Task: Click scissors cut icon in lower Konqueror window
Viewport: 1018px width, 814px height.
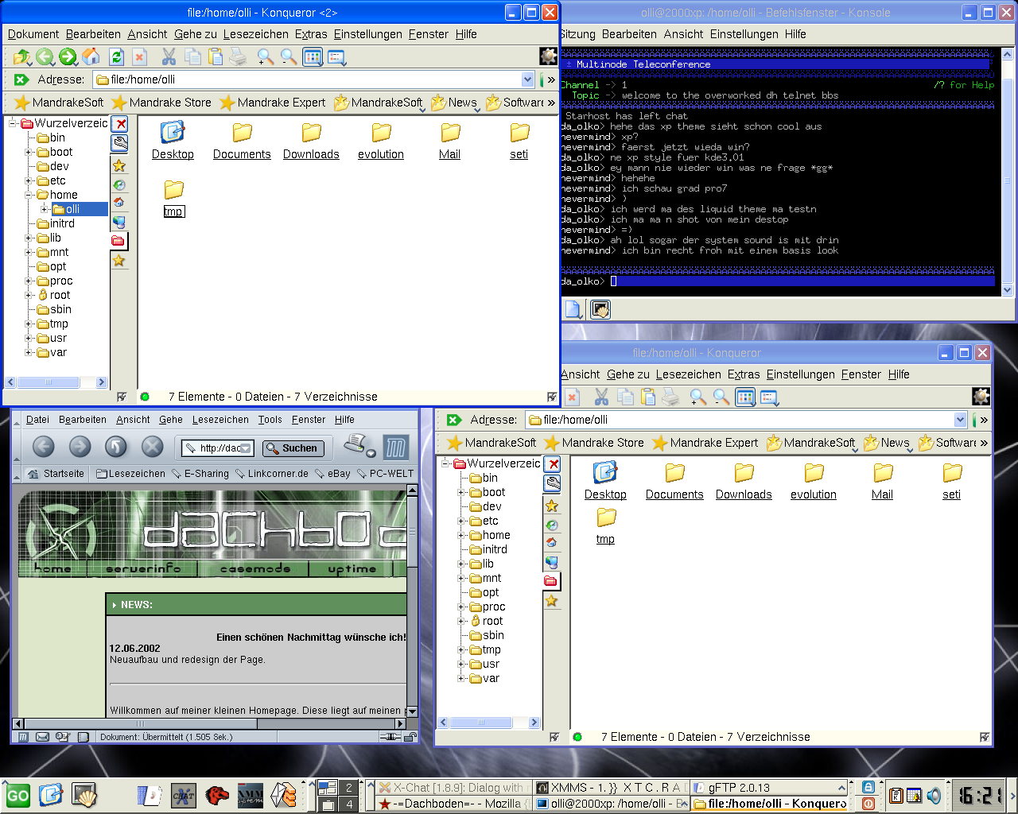Action: pyautogui.click(x=601, y=397)
